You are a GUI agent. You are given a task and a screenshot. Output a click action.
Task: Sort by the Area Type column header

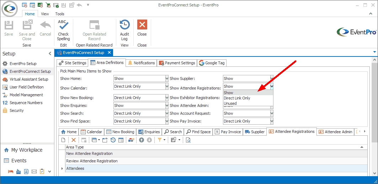point(216,147)
